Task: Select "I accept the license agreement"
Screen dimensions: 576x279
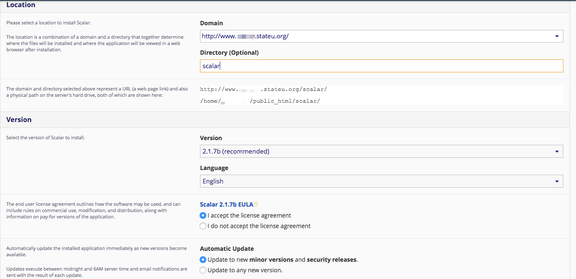Action: [x=203, y=215]
